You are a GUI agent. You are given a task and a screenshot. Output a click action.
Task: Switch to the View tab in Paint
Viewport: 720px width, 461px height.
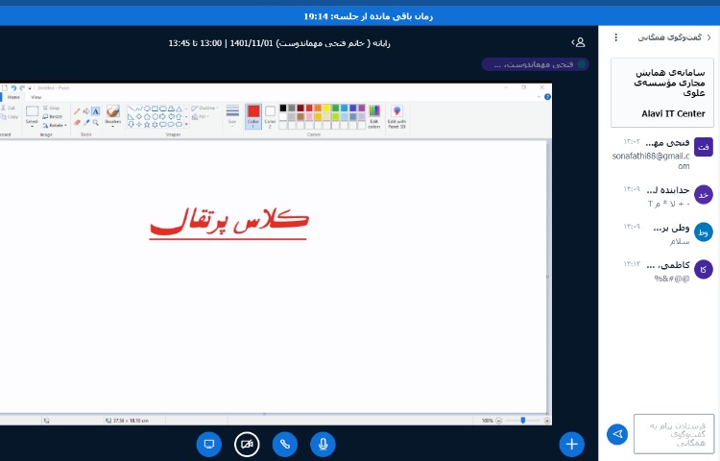coord(36,97)
